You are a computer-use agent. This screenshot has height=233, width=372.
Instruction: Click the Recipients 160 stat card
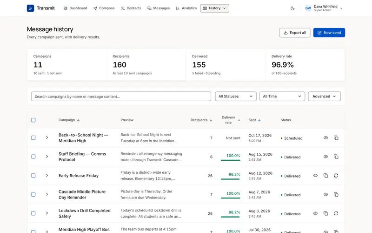click(146, 65)
